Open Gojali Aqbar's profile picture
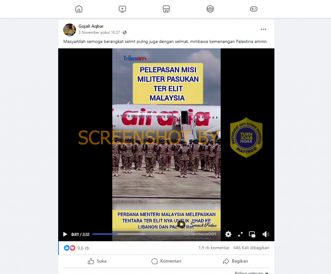Image resolution: width=331 pixels, height=274 pixels. pyautogui.click(x=69, y=30)
